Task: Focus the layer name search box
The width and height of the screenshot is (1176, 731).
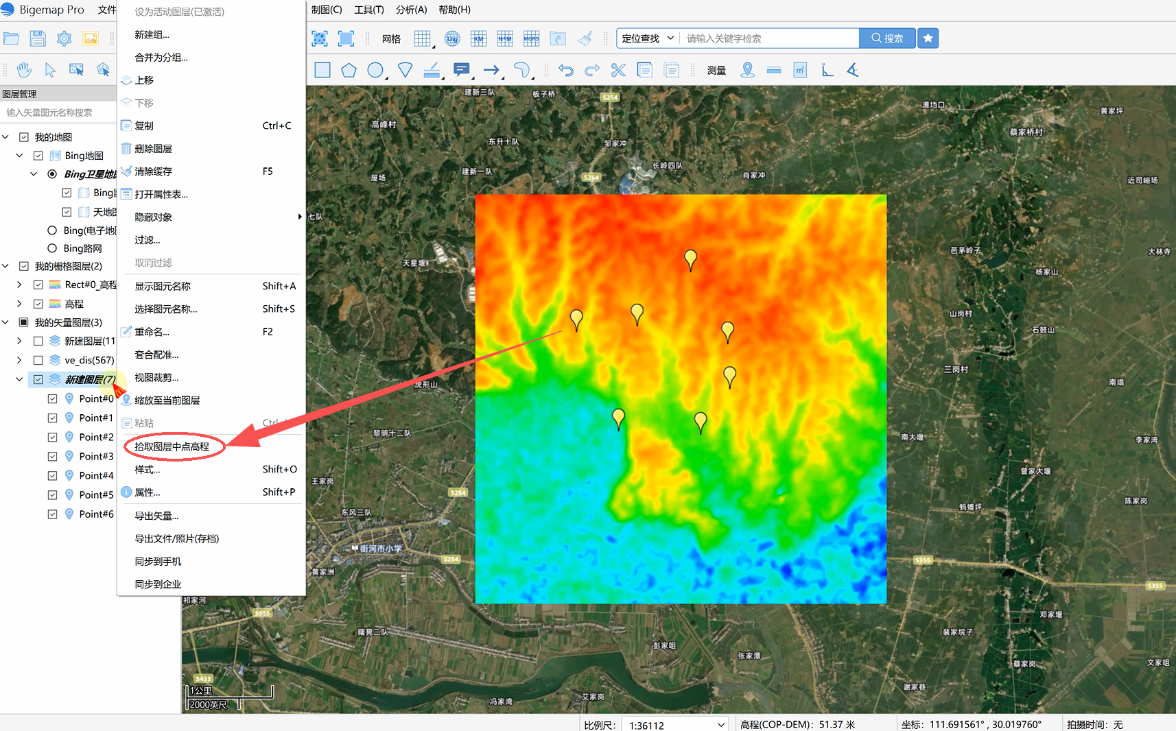Action: coord(58,112)
